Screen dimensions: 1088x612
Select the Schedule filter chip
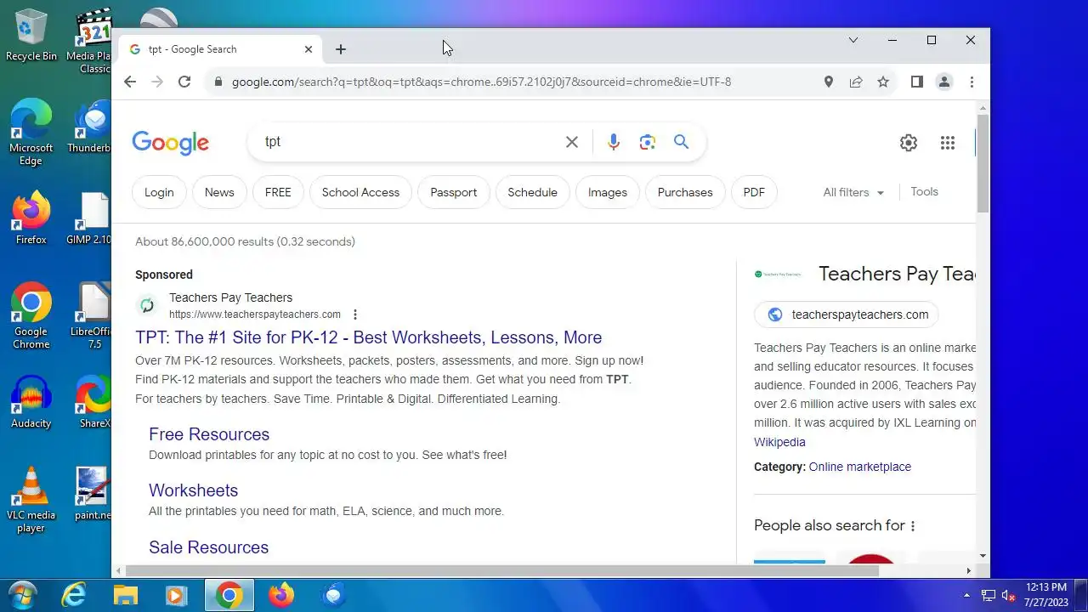pyautogui.click(x=533, y=192)
